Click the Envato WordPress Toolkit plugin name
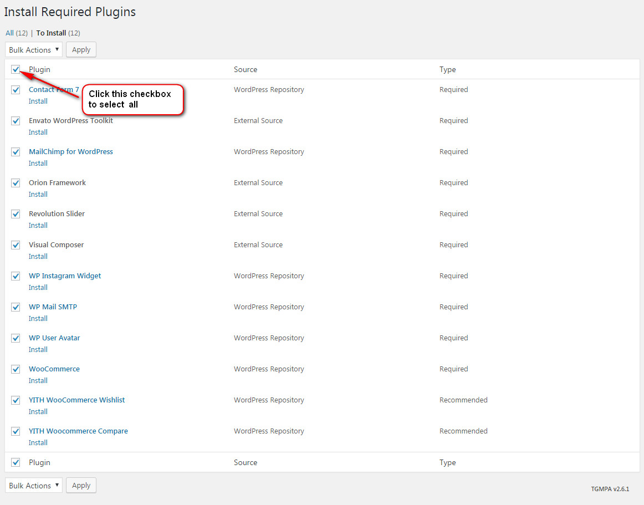The image size is (644, 505). point(70,120)
